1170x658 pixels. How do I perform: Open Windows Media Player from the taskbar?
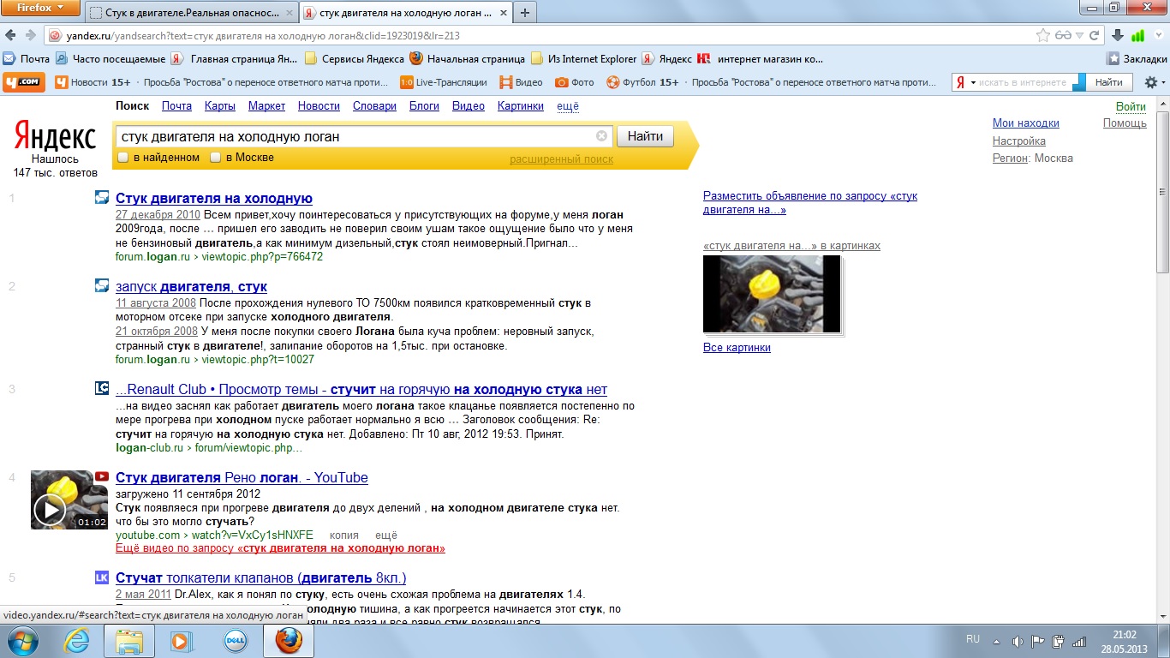(x=182, y=641)
